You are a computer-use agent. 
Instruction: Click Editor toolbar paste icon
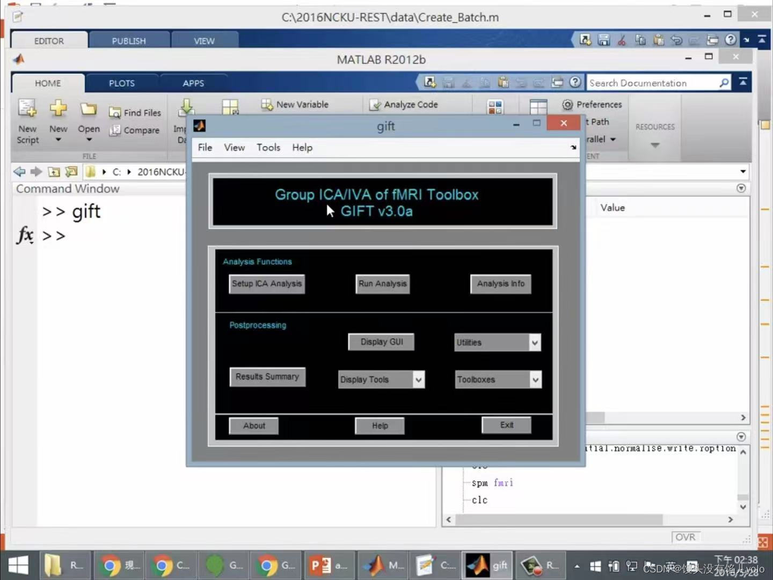click(658, 40)
